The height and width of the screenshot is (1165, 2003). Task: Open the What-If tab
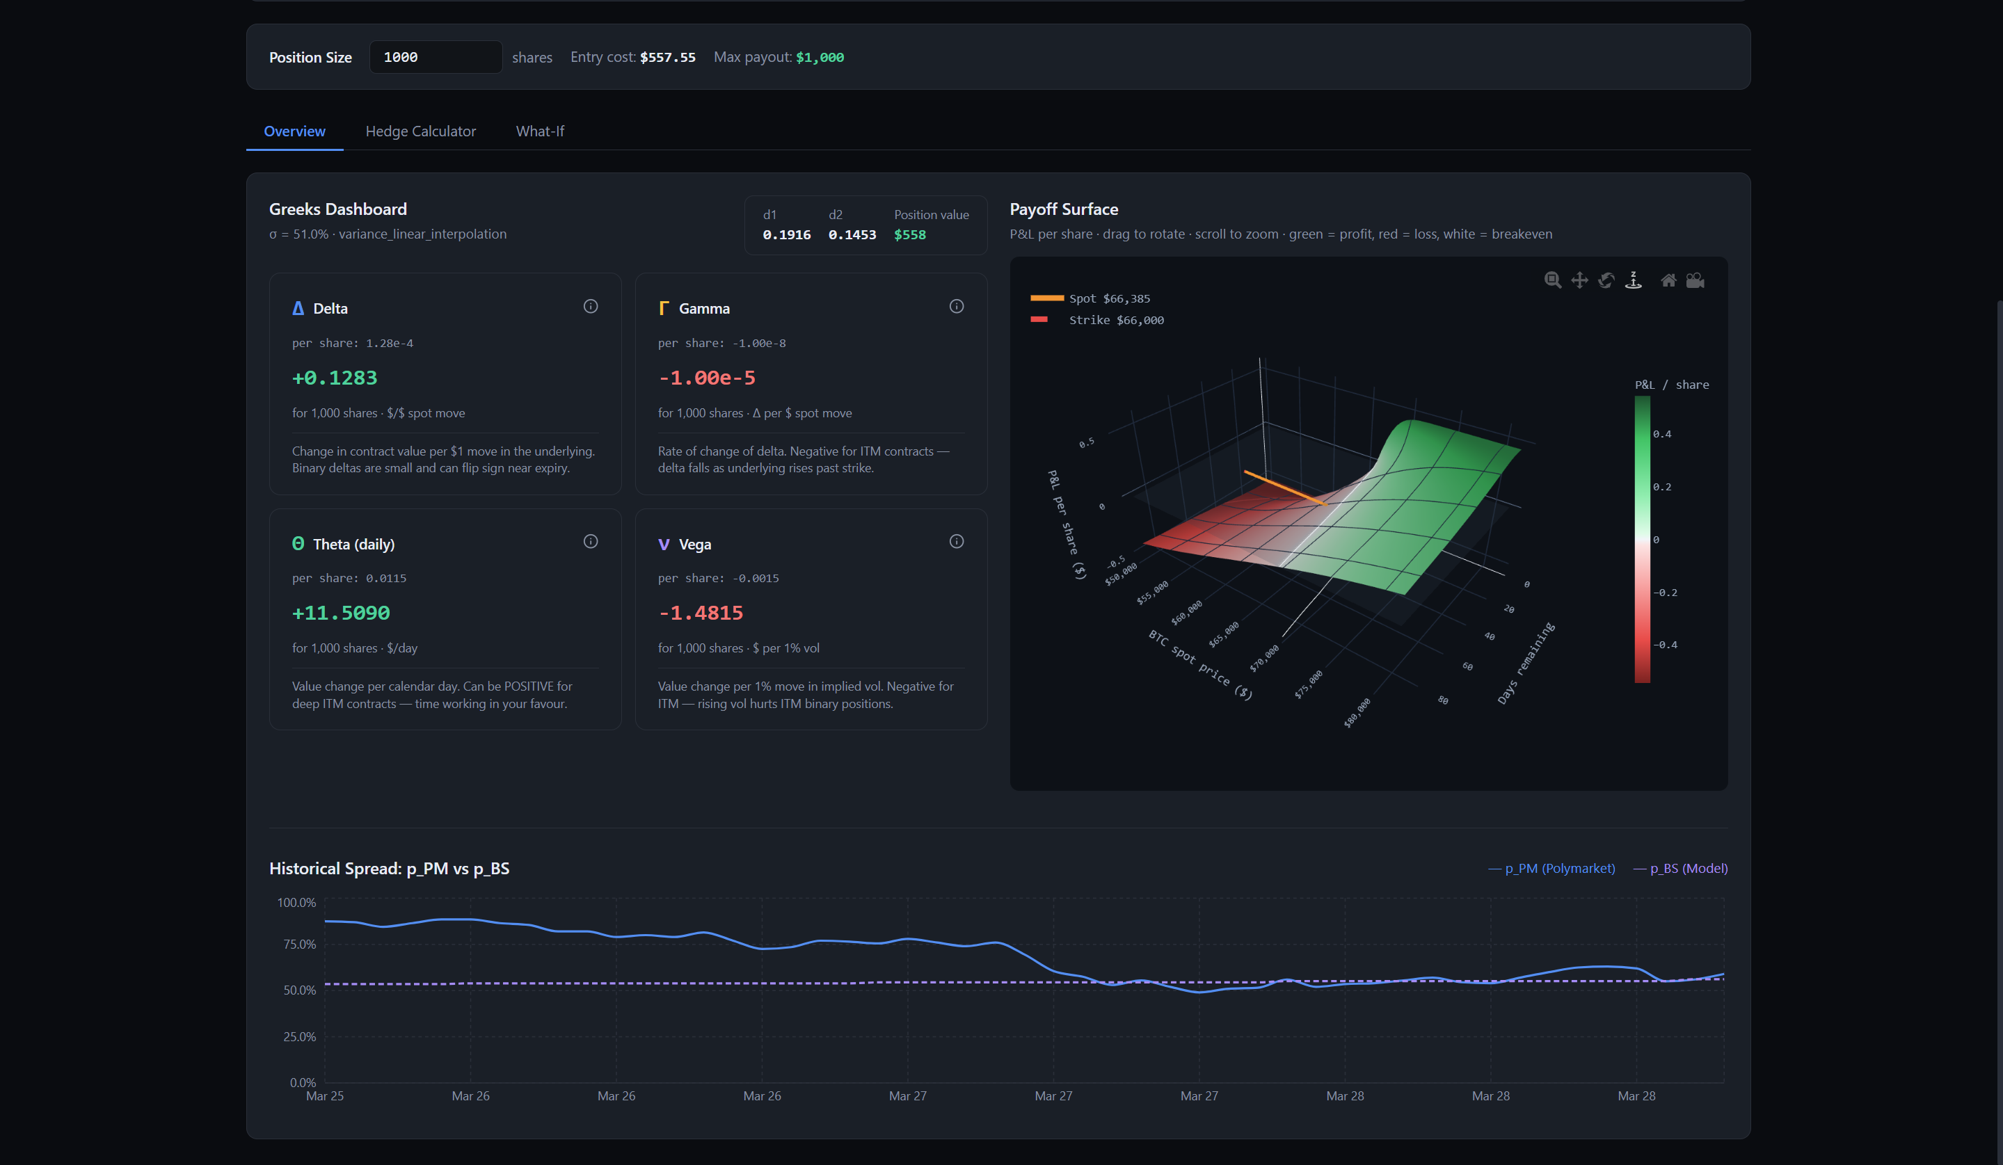[540, 131]
